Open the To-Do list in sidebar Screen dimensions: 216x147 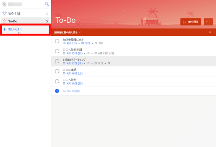(x=25, y=21)
